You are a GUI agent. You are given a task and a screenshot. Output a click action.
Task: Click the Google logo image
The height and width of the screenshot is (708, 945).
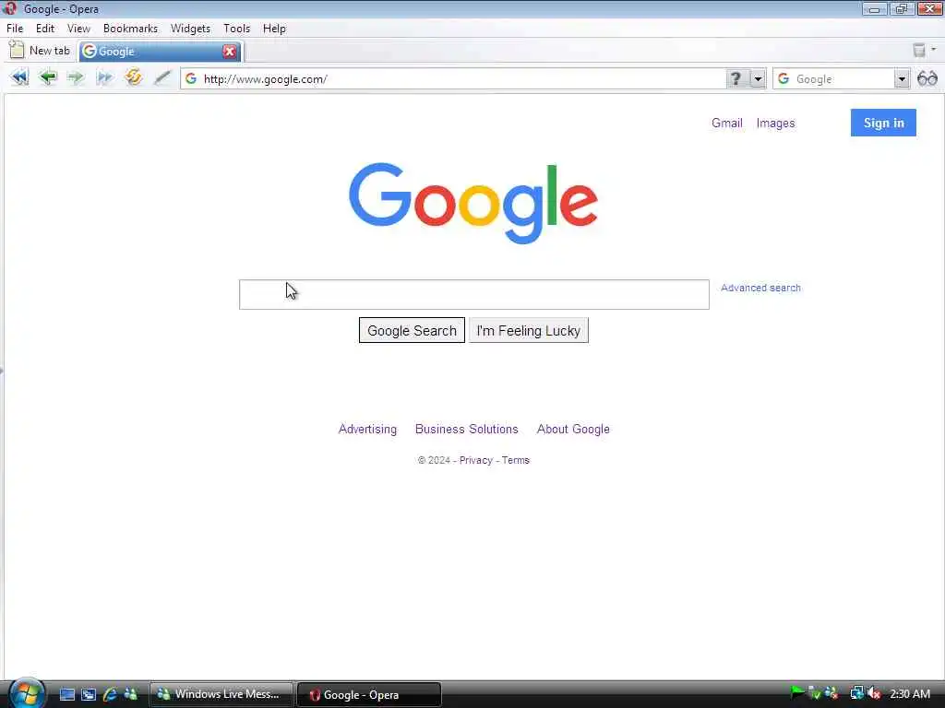[473, 203]
